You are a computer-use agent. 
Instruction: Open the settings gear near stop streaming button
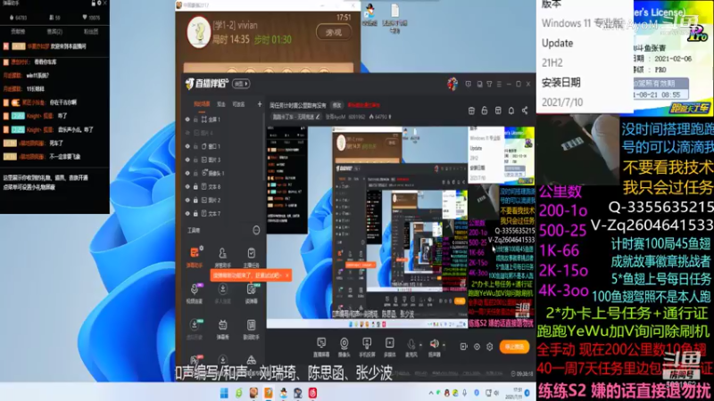489,347
